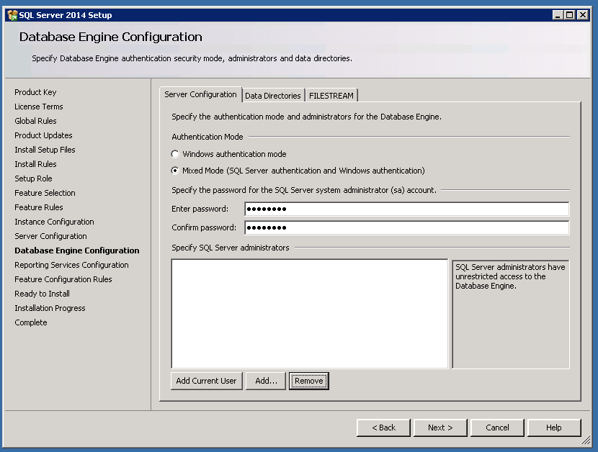Select Reporting Services Configuration in sidebar
The width and height of the screenshot is (598, 452).
tap(71, 265)
